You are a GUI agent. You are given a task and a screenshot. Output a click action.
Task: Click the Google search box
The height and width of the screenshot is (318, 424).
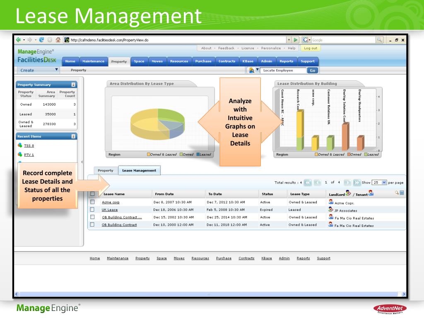point(343,40)
